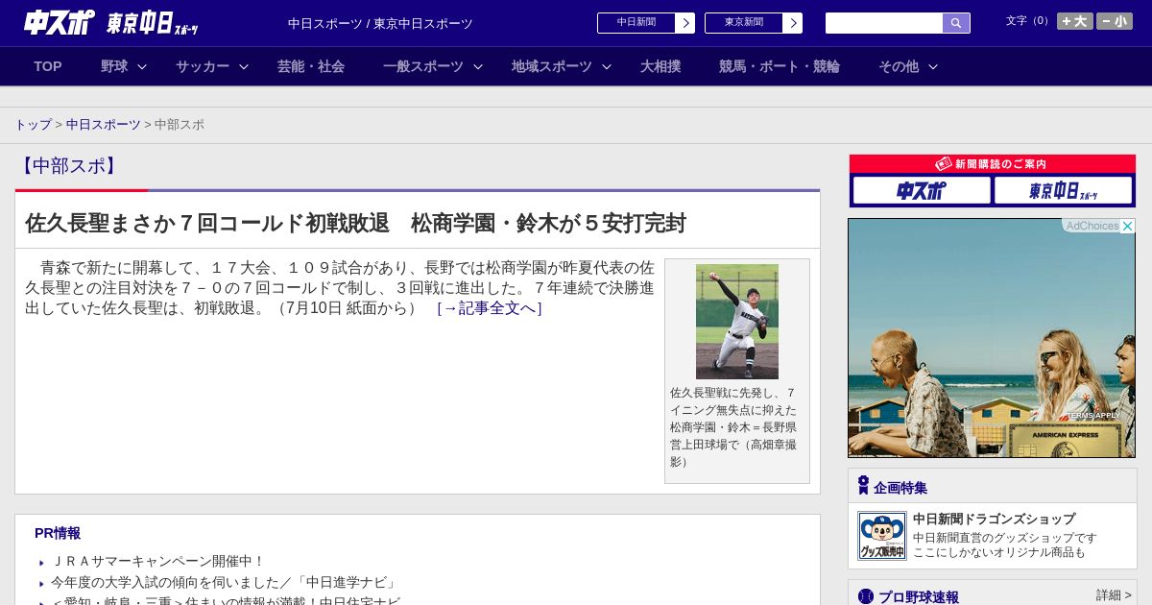The image size is (1152, 605).
Task: Click the Dragons shop mascot thumbnail
Action: click(882, 536)
